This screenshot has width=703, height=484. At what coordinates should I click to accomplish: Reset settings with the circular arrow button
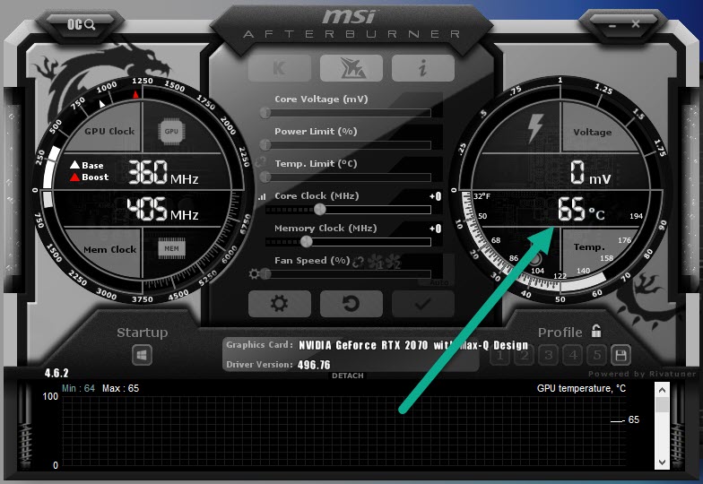pyautogui.click(x=351, y=304)
